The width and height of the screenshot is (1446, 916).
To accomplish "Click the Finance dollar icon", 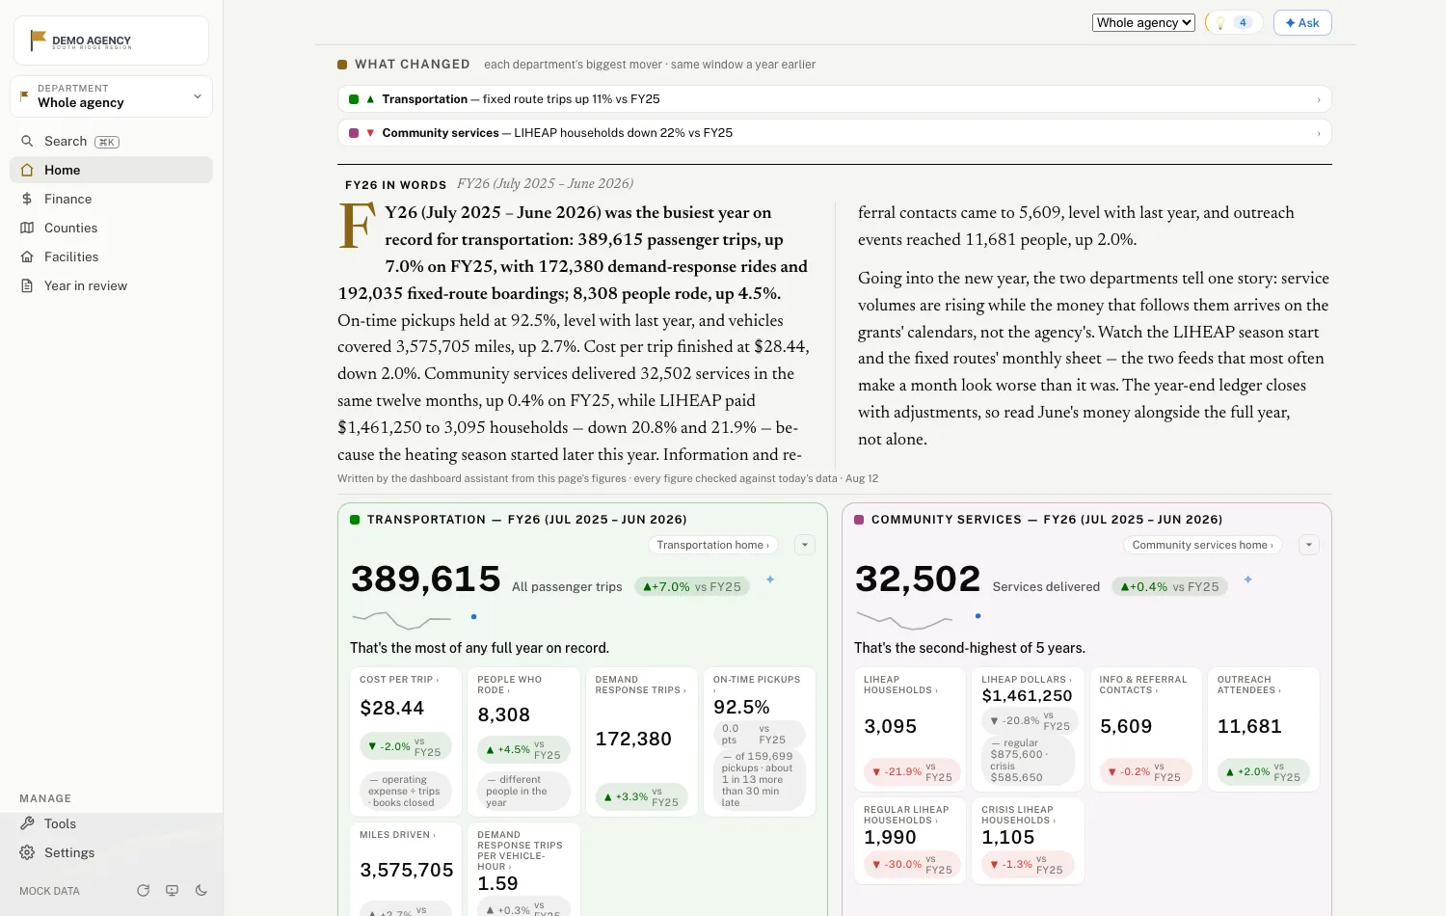I will click(27, 199).
